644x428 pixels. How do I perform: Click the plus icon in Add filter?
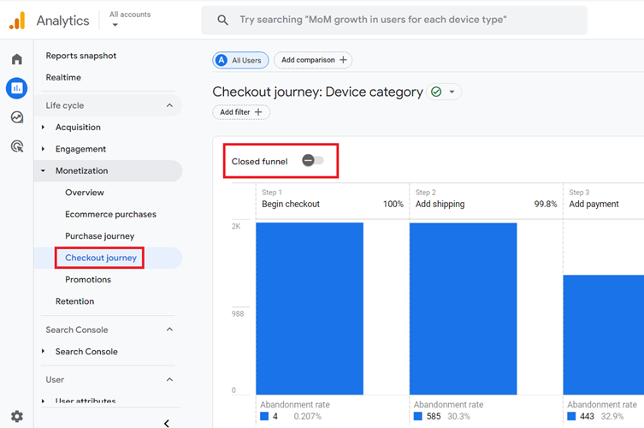(258, 112)
